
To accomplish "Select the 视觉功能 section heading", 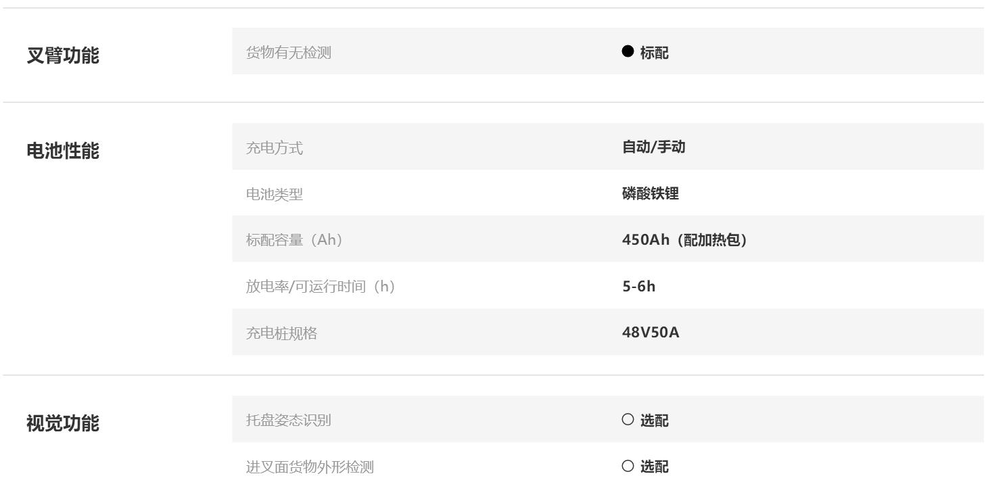I will click(x=62, y=424).
